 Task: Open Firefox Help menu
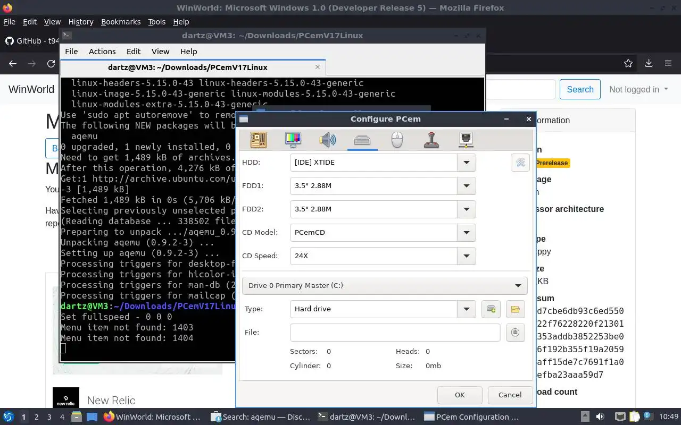(181, 22)
